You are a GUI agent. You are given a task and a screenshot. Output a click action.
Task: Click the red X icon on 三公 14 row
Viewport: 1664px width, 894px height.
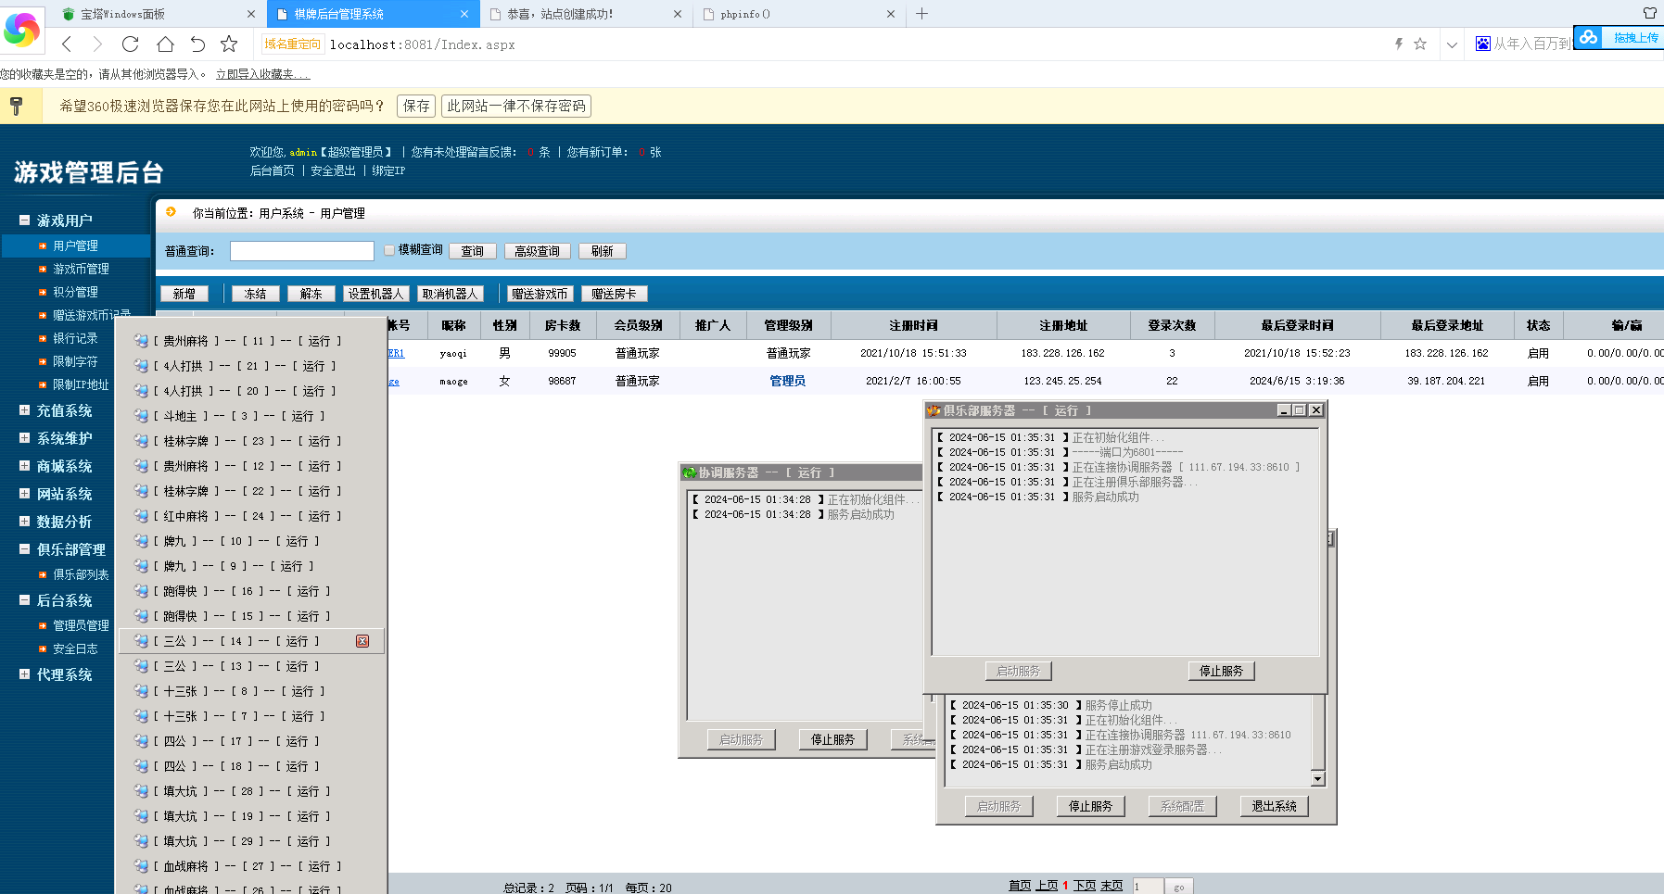point(362,641)
